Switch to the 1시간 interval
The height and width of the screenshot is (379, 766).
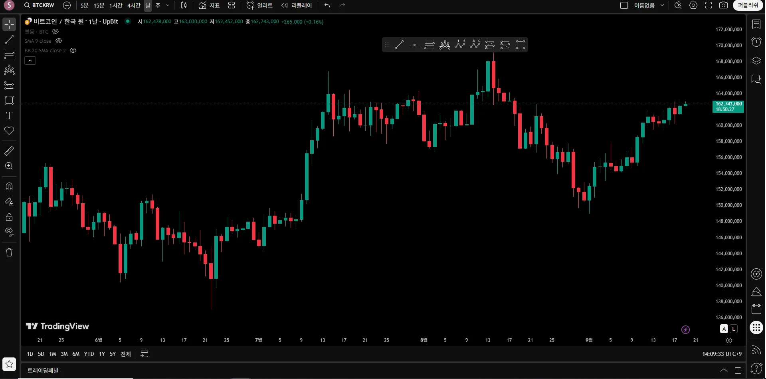[x=116, y=6]
